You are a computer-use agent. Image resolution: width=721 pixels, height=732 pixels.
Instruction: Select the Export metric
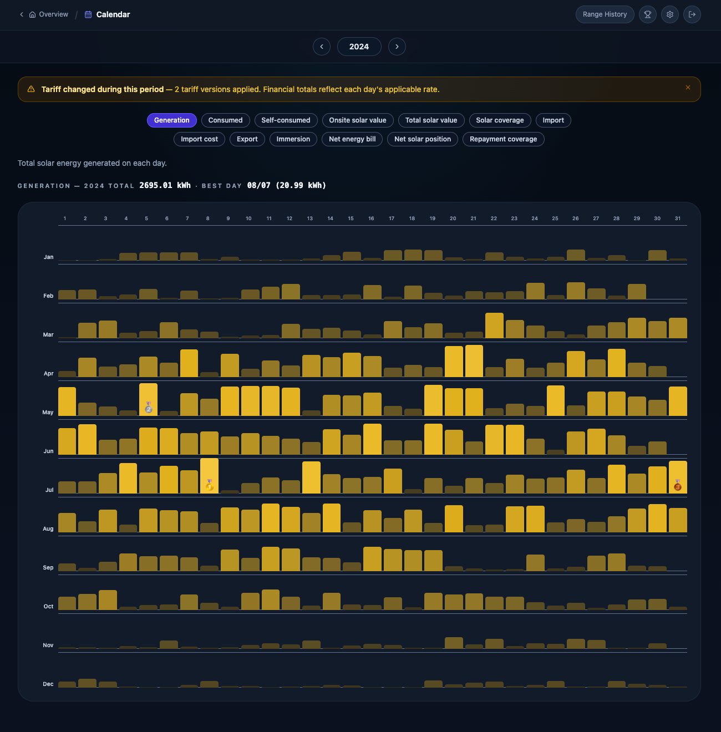(x=247, y=139)
